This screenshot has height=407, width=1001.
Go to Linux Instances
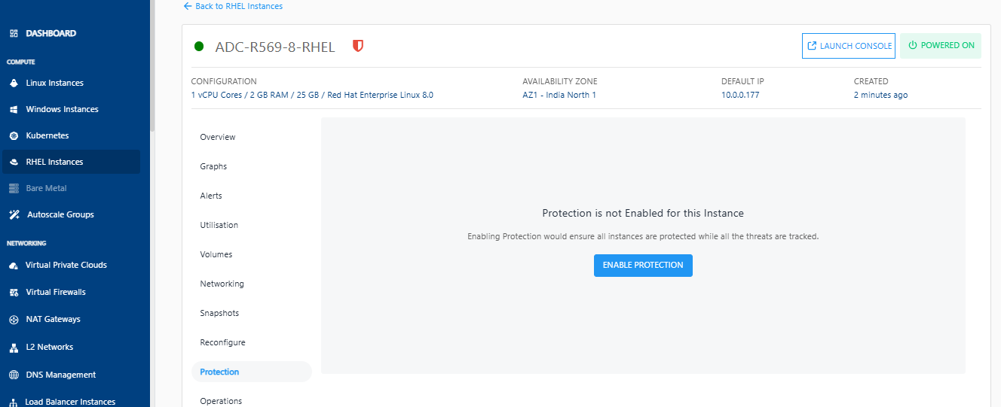(54, 83)
